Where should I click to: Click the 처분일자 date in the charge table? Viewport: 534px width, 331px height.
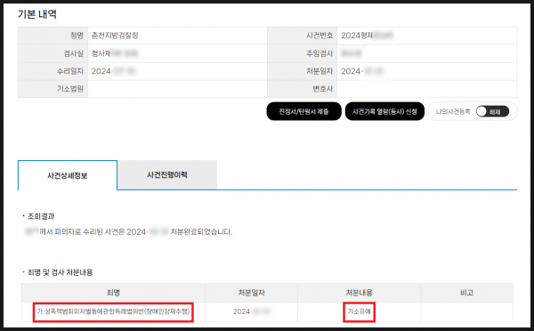pyautogui.click(x=252, y=311)
